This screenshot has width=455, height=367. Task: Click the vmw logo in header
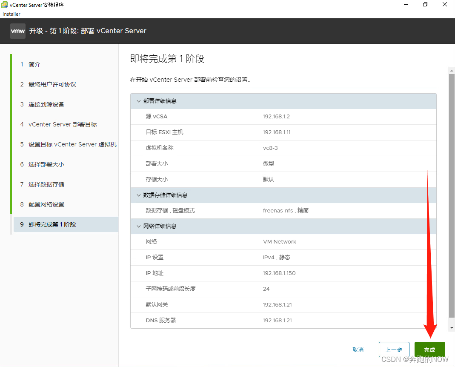pyautogui.click(x=18, y=31)
